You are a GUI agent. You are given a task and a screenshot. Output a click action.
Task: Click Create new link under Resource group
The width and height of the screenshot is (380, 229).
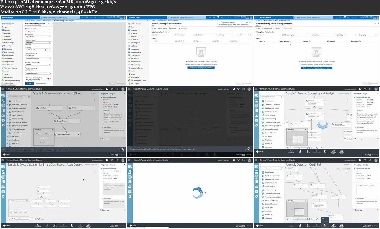coord(28,44)
